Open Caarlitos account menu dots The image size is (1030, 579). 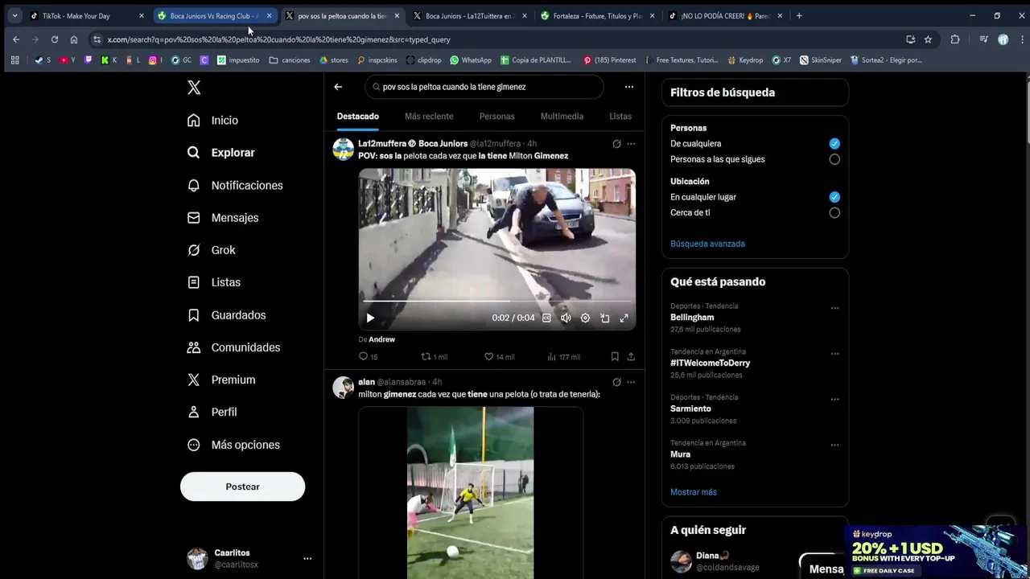(x=307, y=558)
